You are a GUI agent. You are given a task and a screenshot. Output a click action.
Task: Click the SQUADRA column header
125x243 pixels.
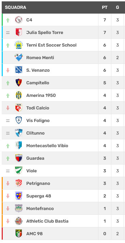point(16,7)
